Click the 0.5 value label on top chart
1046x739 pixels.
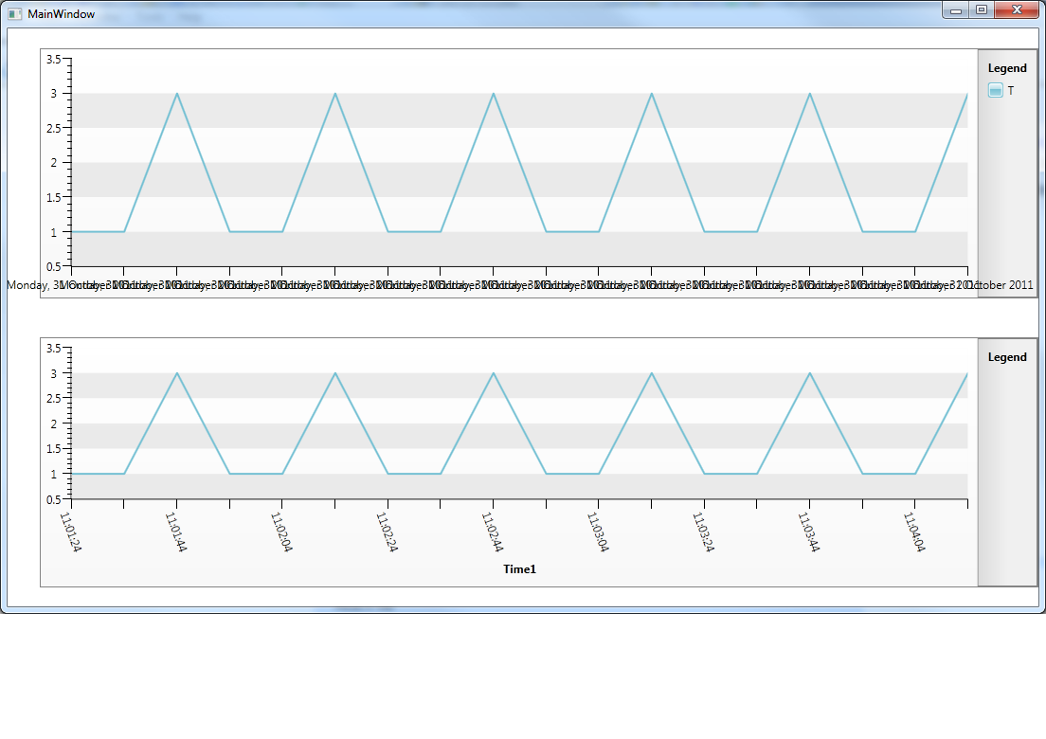tap(53, 267)
